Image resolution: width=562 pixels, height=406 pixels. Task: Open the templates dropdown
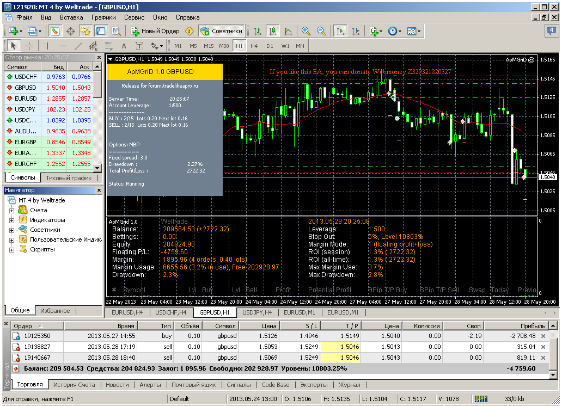pos(414,31)
